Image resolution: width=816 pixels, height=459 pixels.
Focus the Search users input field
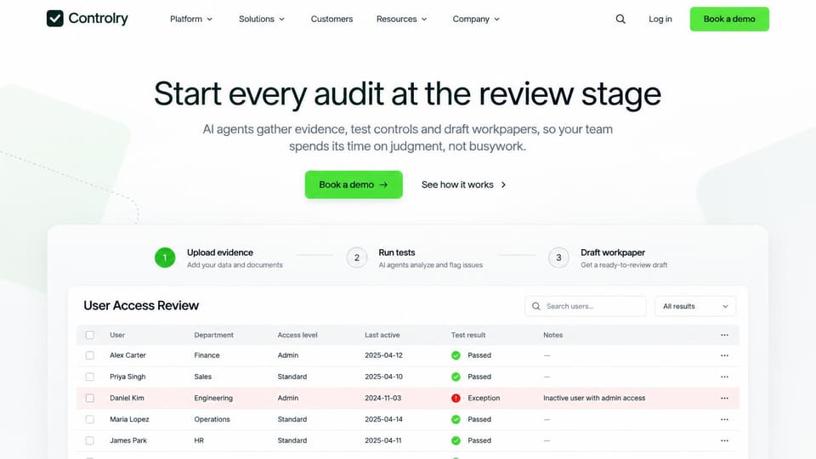[586, 307]
